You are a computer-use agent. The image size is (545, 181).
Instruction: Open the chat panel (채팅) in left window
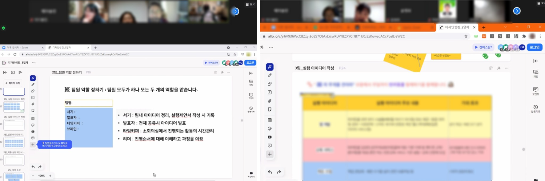(x=251, y=83)
